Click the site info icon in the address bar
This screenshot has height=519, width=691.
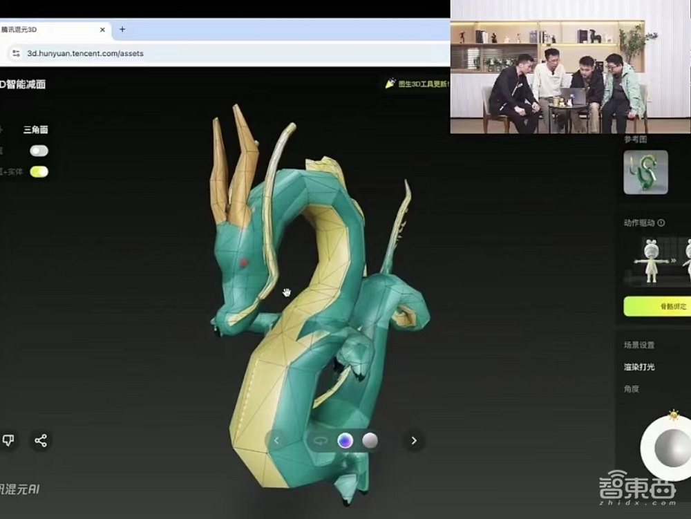15,53
